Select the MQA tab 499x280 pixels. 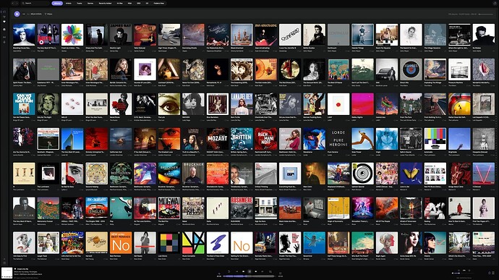129,3
